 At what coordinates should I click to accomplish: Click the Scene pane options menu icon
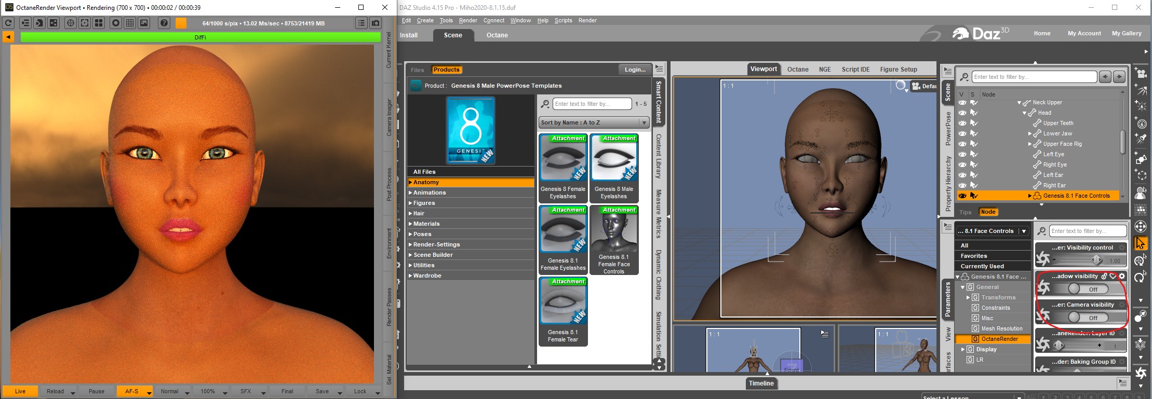(948, 71)
